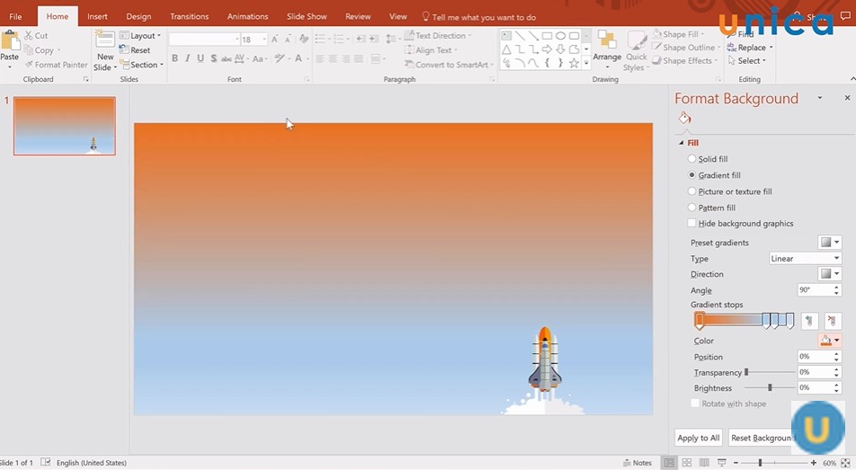Open the gradient Direction dropdown
The width and height of the screenshot is (856, 470).
829,274
